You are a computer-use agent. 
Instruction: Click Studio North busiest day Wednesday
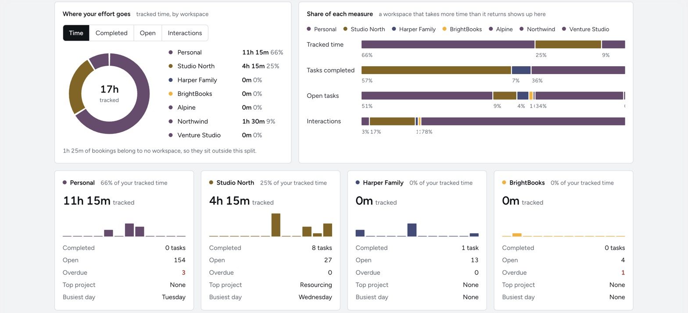click(315, 297)
